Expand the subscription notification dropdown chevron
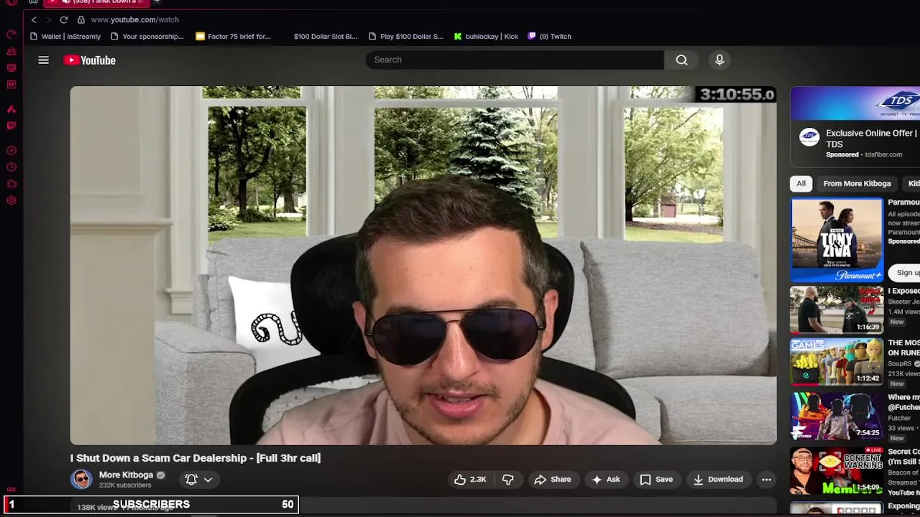 click(208, 479)
